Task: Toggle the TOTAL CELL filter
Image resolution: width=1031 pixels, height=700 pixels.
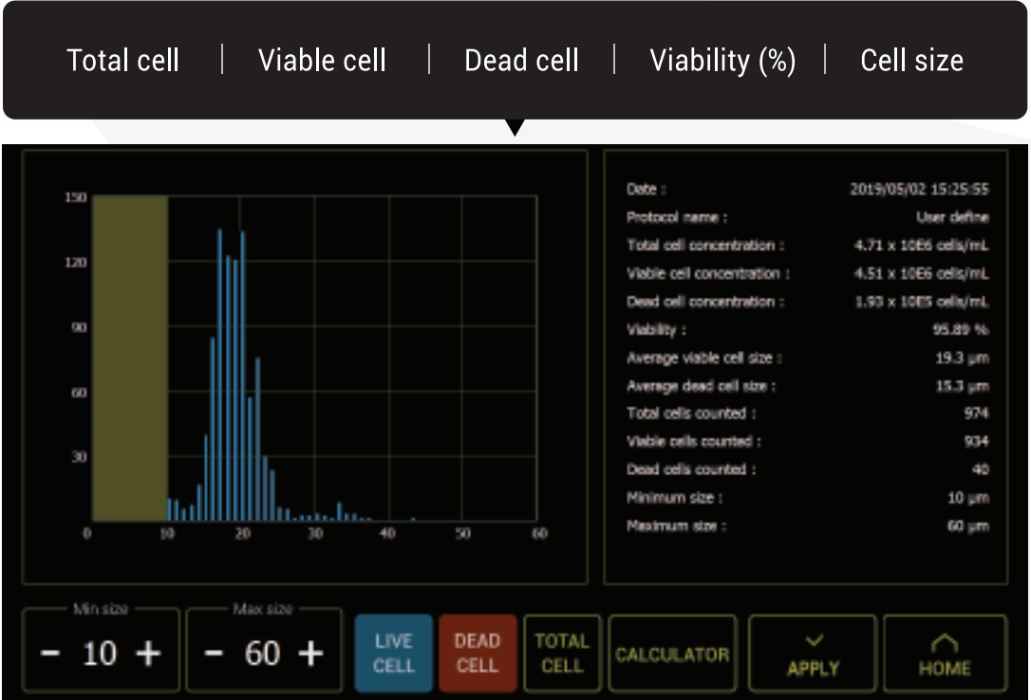Action: (562, 654)
